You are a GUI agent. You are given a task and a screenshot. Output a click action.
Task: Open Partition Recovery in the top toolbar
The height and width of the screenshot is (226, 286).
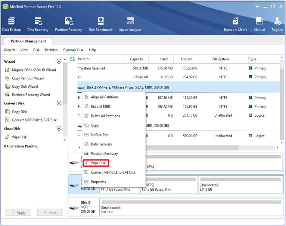click(69, 24)
